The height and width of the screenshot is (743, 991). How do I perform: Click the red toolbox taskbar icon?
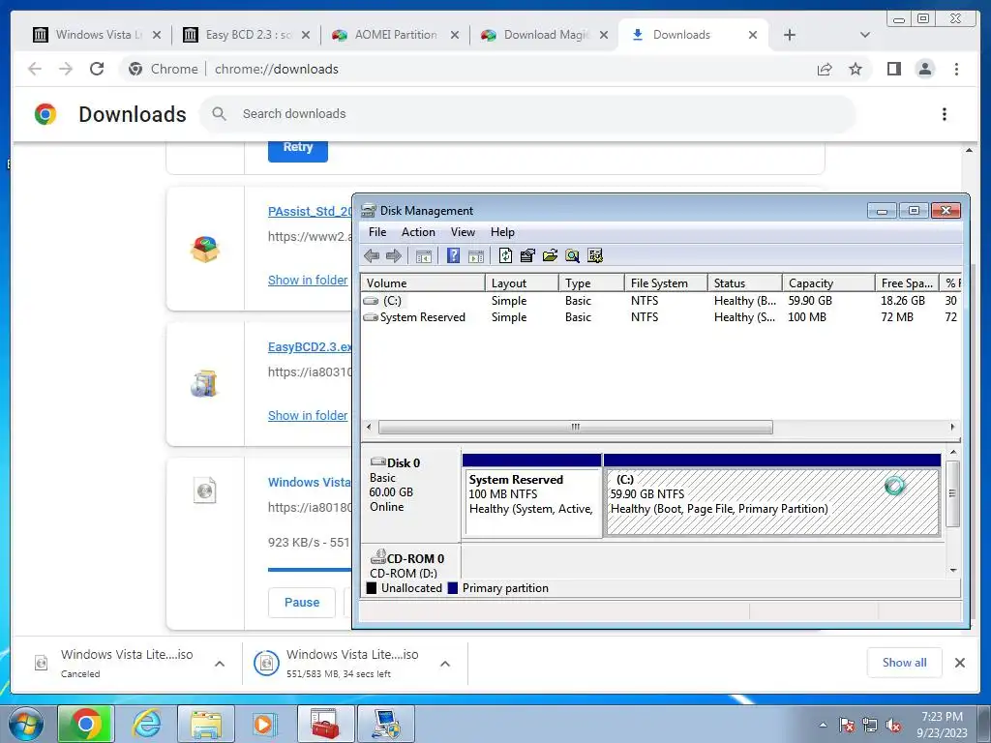[x=325, y=724]
